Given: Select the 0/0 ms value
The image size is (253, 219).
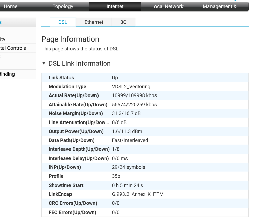Looking at the screenshot, I should [x=120, y=158].
